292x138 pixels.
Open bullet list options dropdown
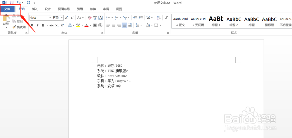[112, 18]
